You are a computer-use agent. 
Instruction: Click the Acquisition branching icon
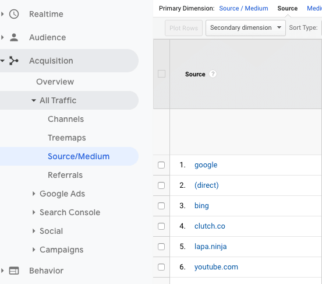coord(14,61)
